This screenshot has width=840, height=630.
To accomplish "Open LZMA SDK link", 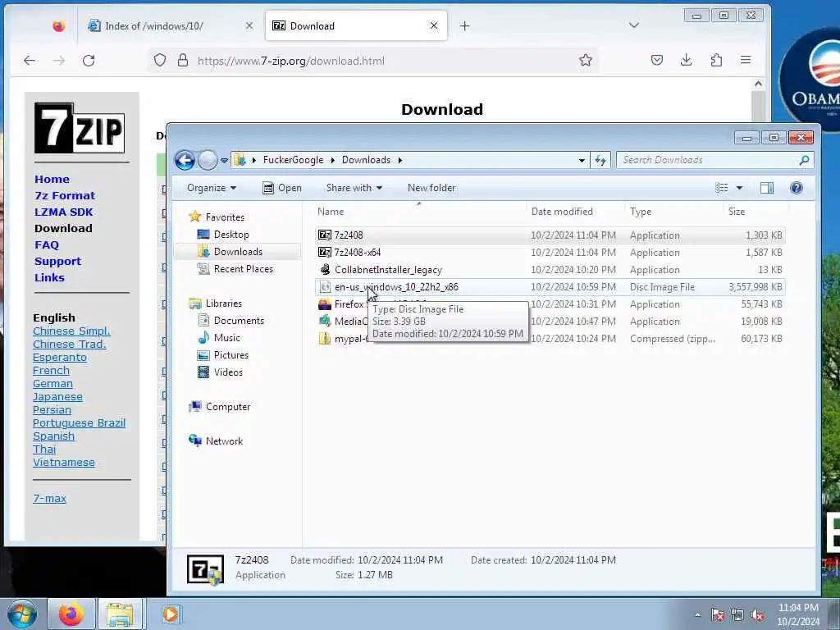I will click(64, 212).
